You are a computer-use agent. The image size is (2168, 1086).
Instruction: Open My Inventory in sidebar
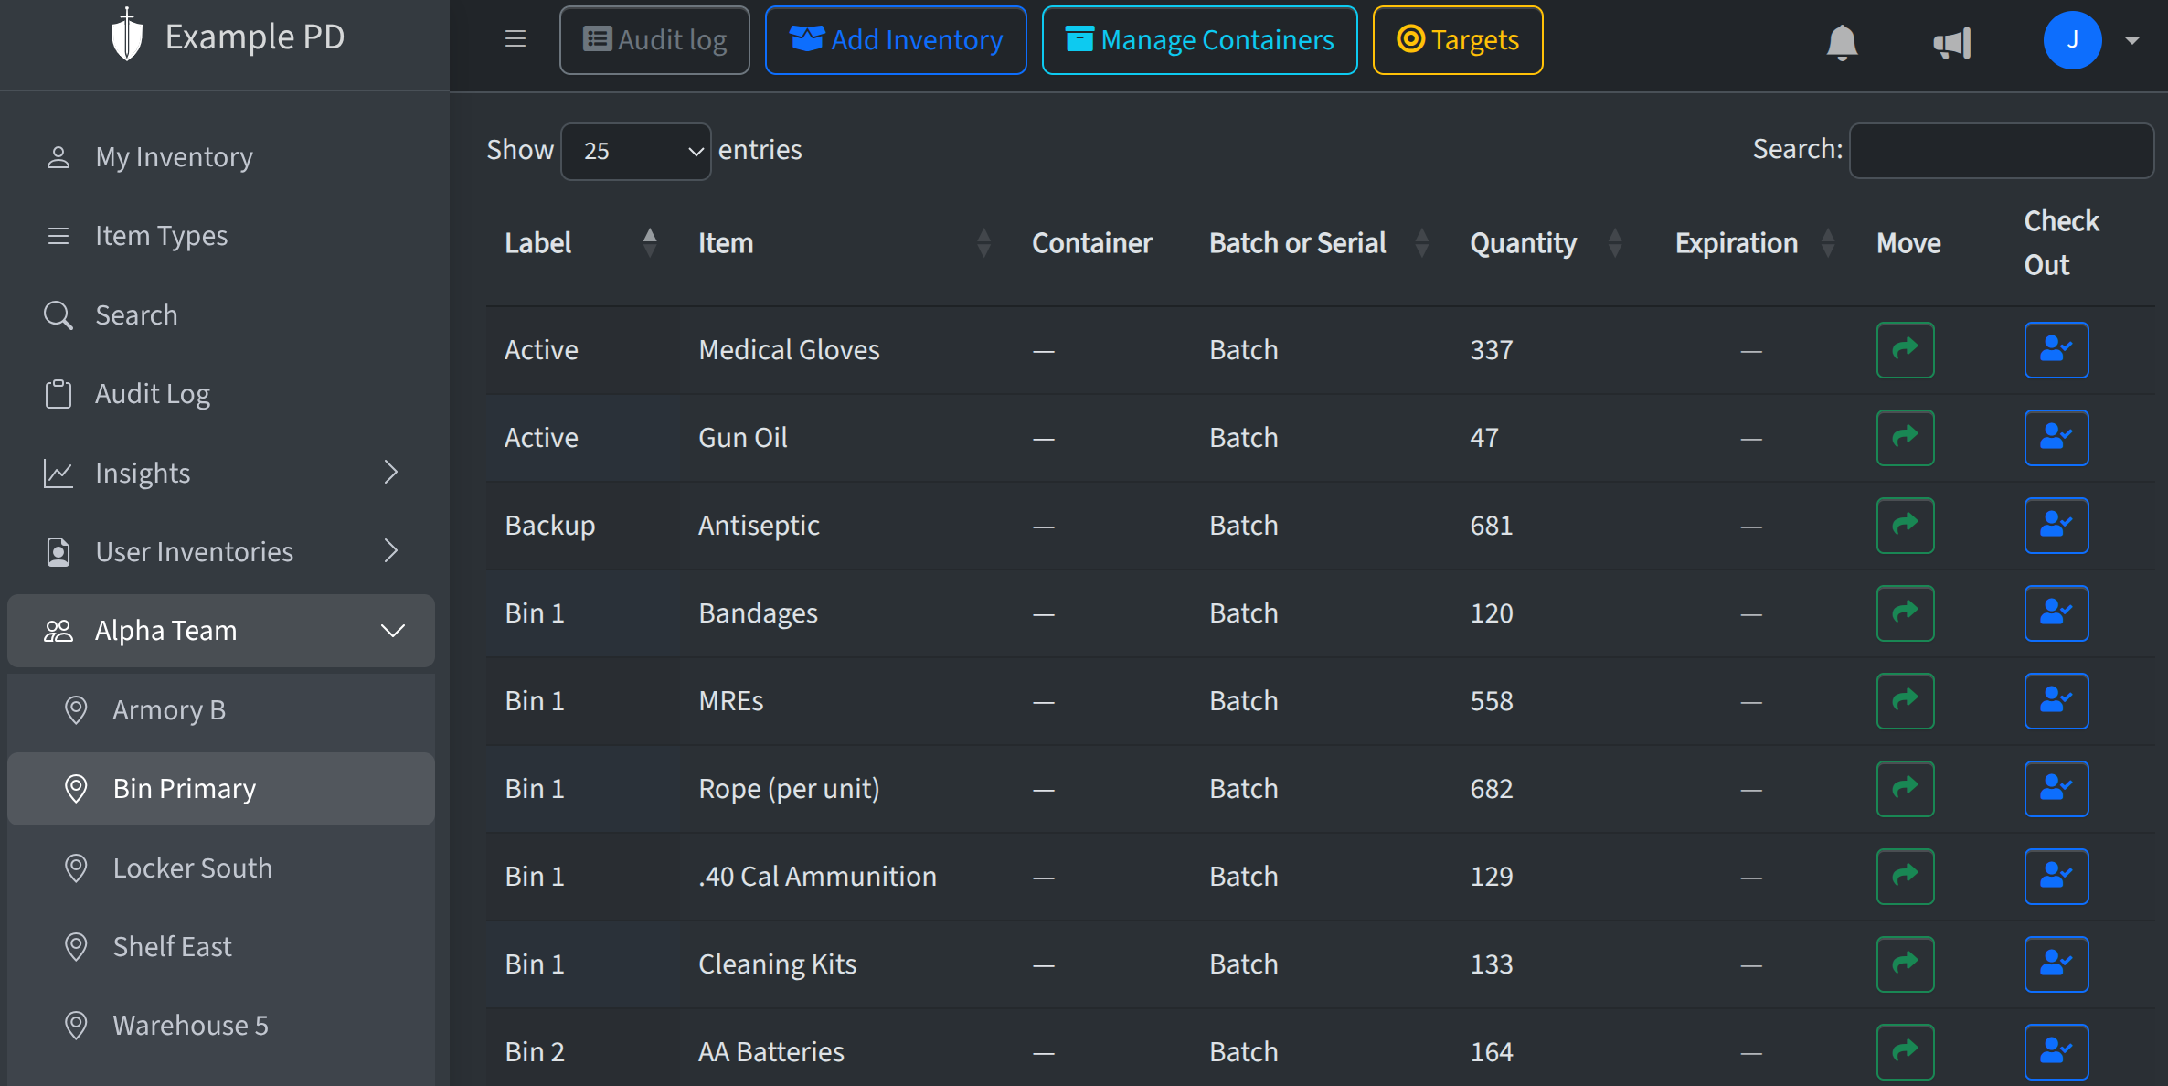pyautogui.click(x=174, y=157)
